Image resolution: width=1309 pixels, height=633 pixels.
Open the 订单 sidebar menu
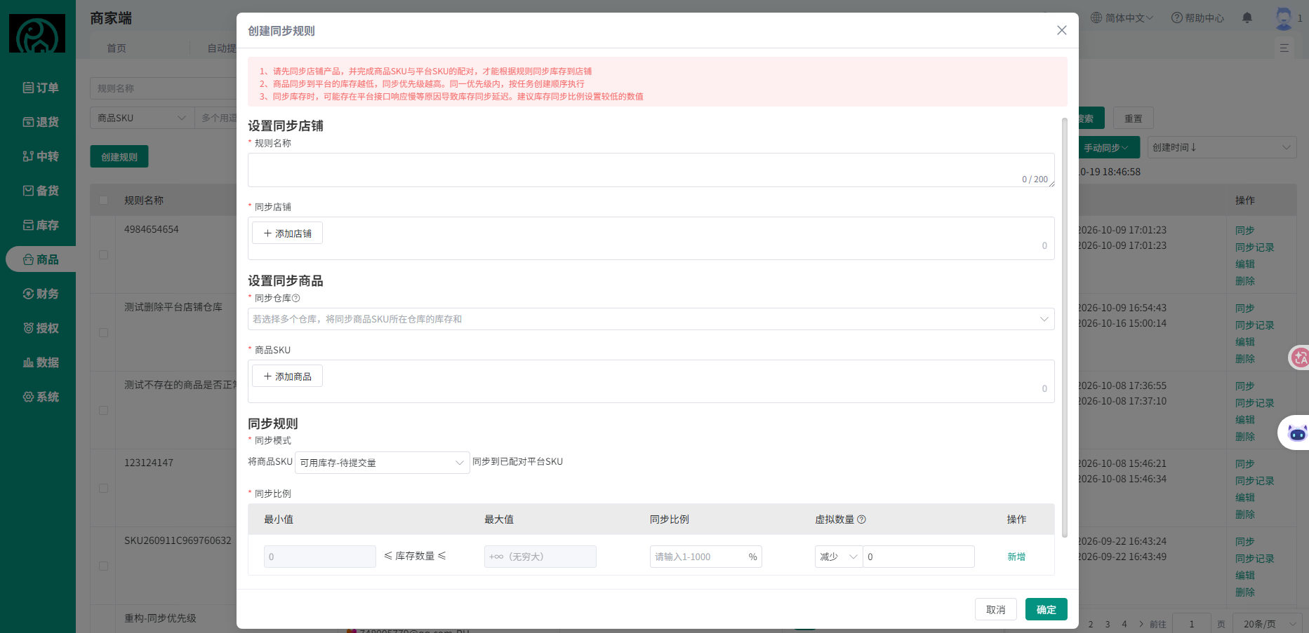[x=41, y=88]
